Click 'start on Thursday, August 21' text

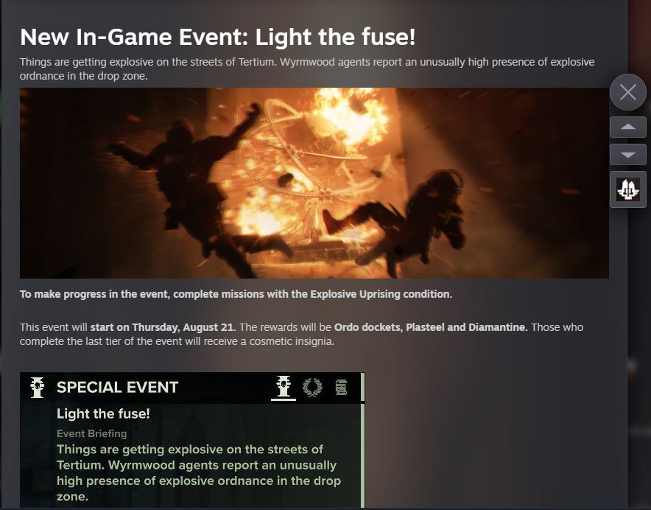[162, 327]
